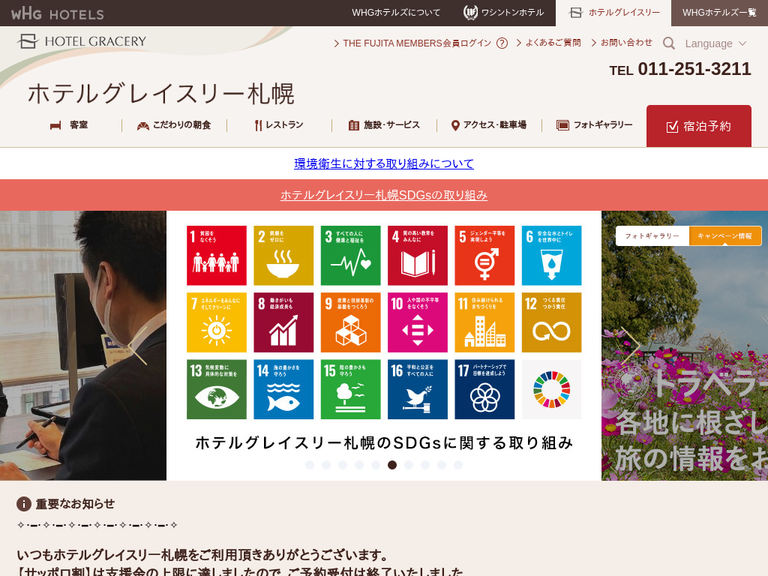Click SDG goal 11 cities tile

(x=484, y=322)
